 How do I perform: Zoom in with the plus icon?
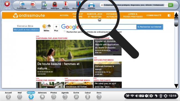(151, 96)
